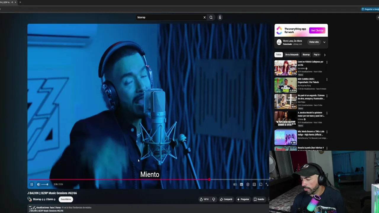Screen dimensions: 379x213
Task: Open the Comí en FERIAS Callejeras title
Action: coord(311,63)
